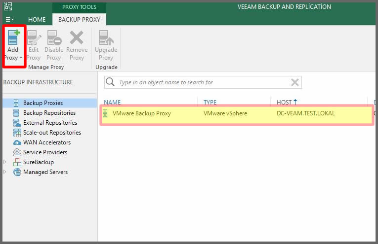Screen dimensions: 378x244
Task: Clear the search box with X
Action: [295, 82]
